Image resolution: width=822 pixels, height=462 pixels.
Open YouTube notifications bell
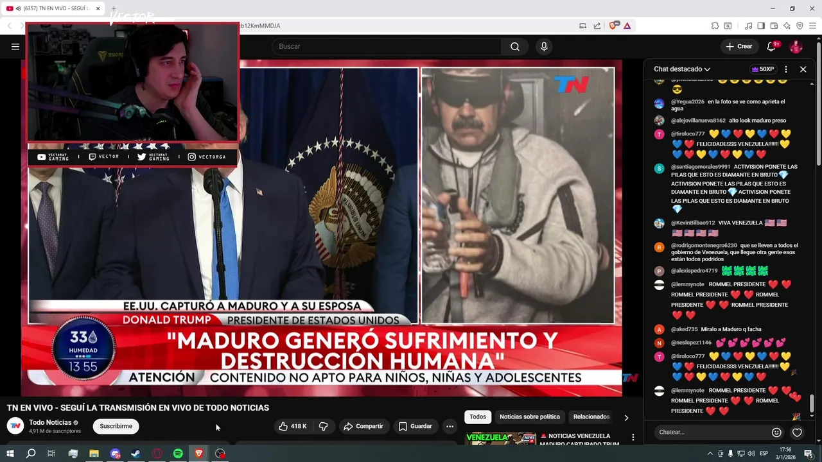tap(773, 46)
